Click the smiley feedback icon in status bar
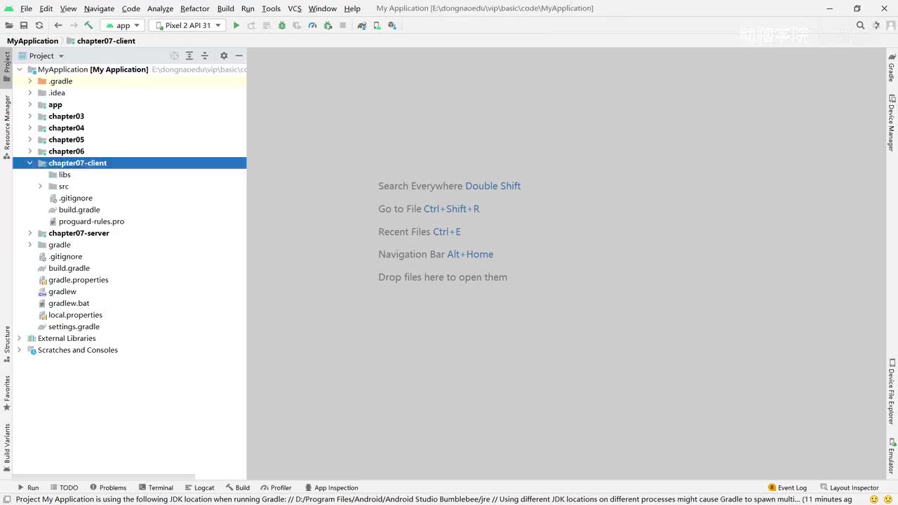 coord(874,499)
